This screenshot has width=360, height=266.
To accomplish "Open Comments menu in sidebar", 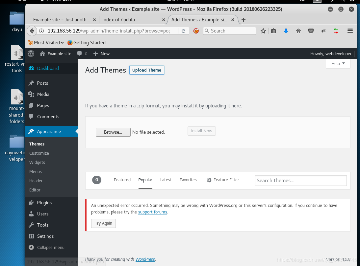I will point(52,117).
